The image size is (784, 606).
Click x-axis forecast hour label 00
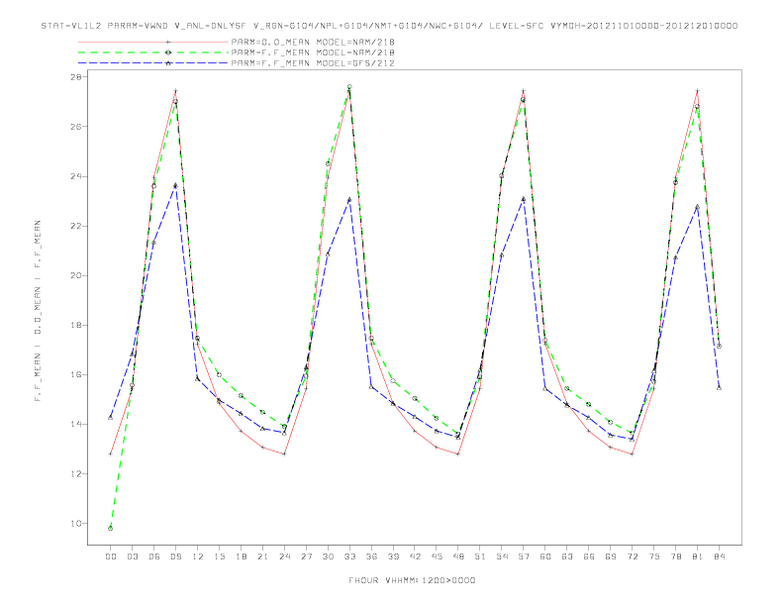click(x=111, y=556)
